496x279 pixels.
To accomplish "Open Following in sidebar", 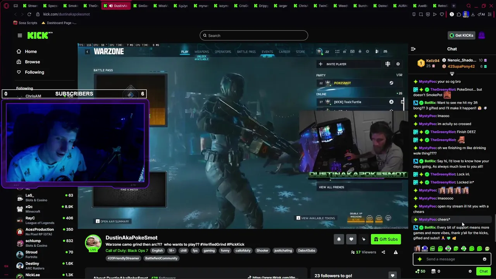I will 30,72.
